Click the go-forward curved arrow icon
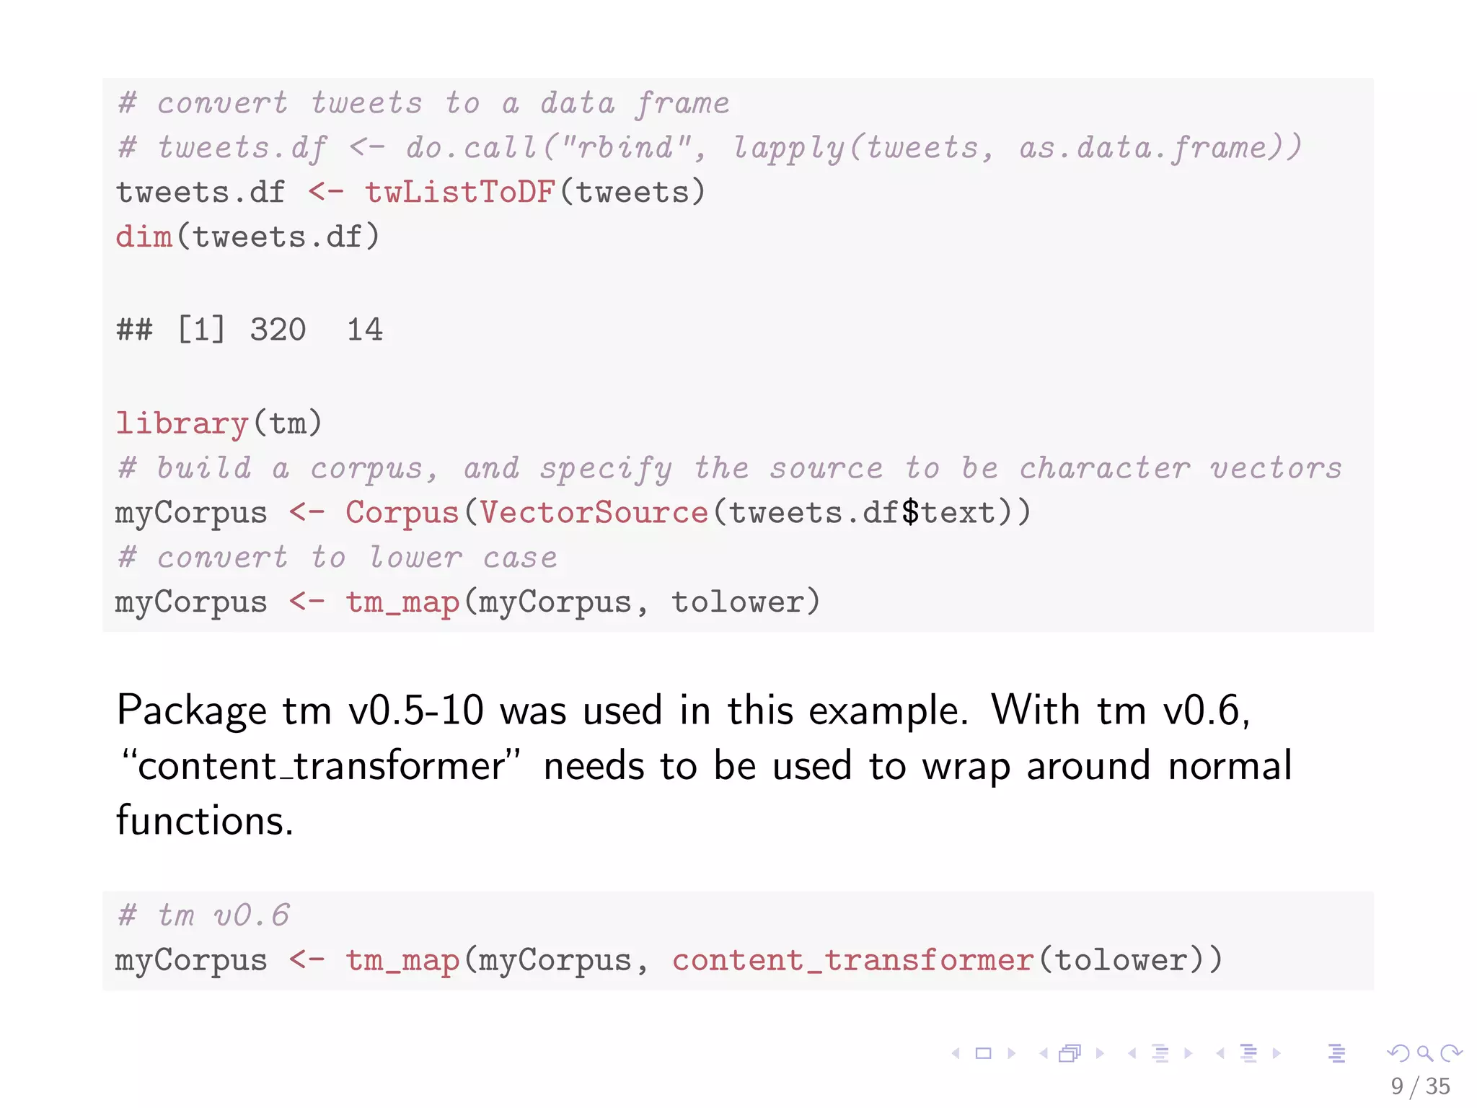 (x=1451, y=1053)
